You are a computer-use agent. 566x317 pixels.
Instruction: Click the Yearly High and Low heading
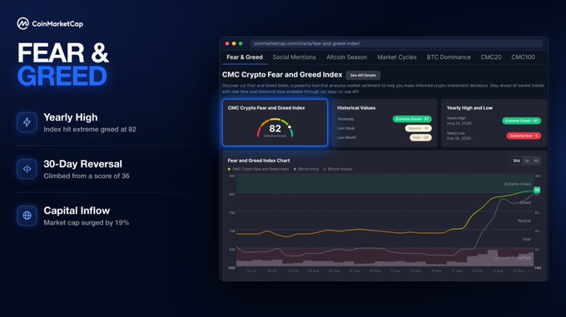[469, 108]
